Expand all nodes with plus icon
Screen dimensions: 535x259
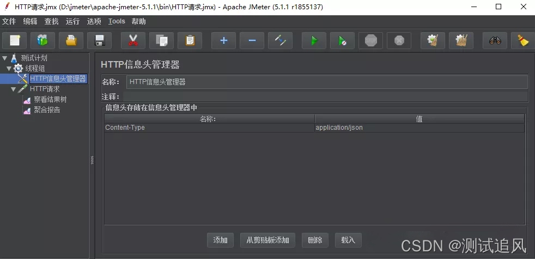223,41
